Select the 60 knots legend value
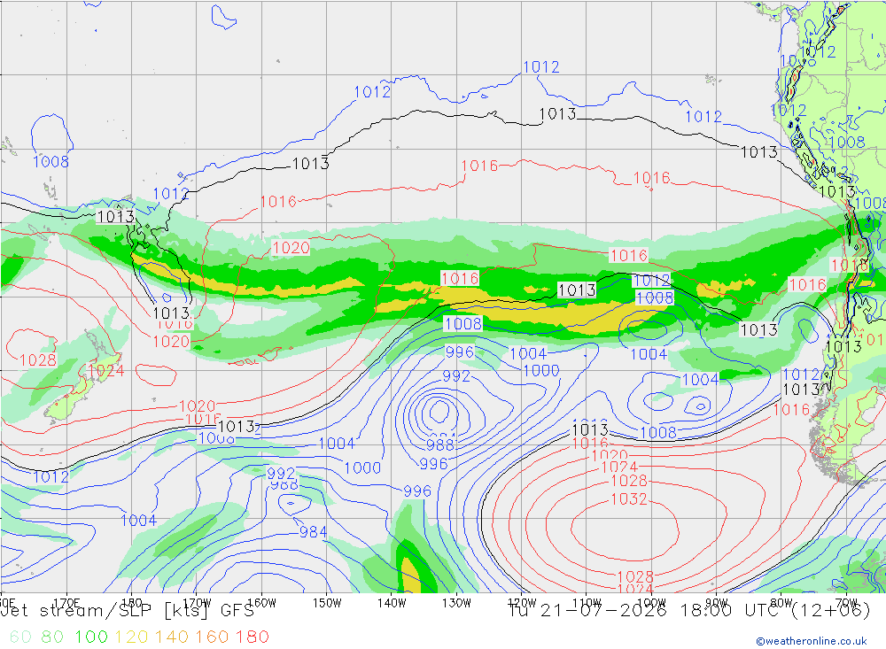The height and width of the screenshot is (649, 886). click(x=21, y=637)
